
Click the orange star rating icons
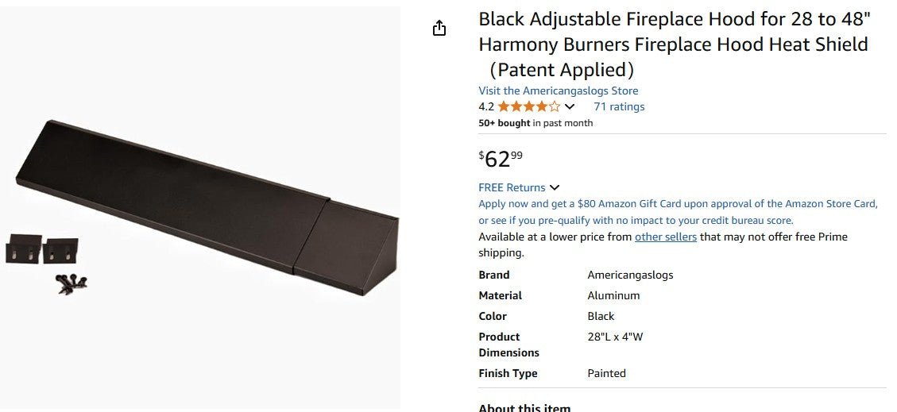tap(528, 106)
